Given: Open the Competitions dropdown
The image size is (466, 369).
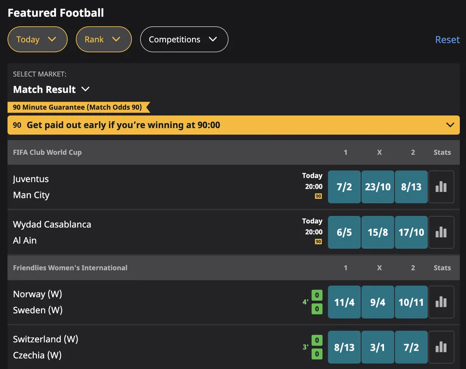Looking at the screenshot, I should pos(184,39).
